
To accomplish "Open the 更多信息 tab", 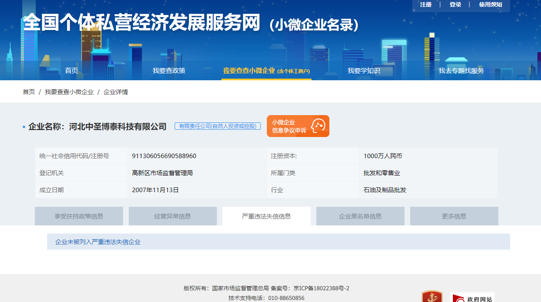I will 454,216.
